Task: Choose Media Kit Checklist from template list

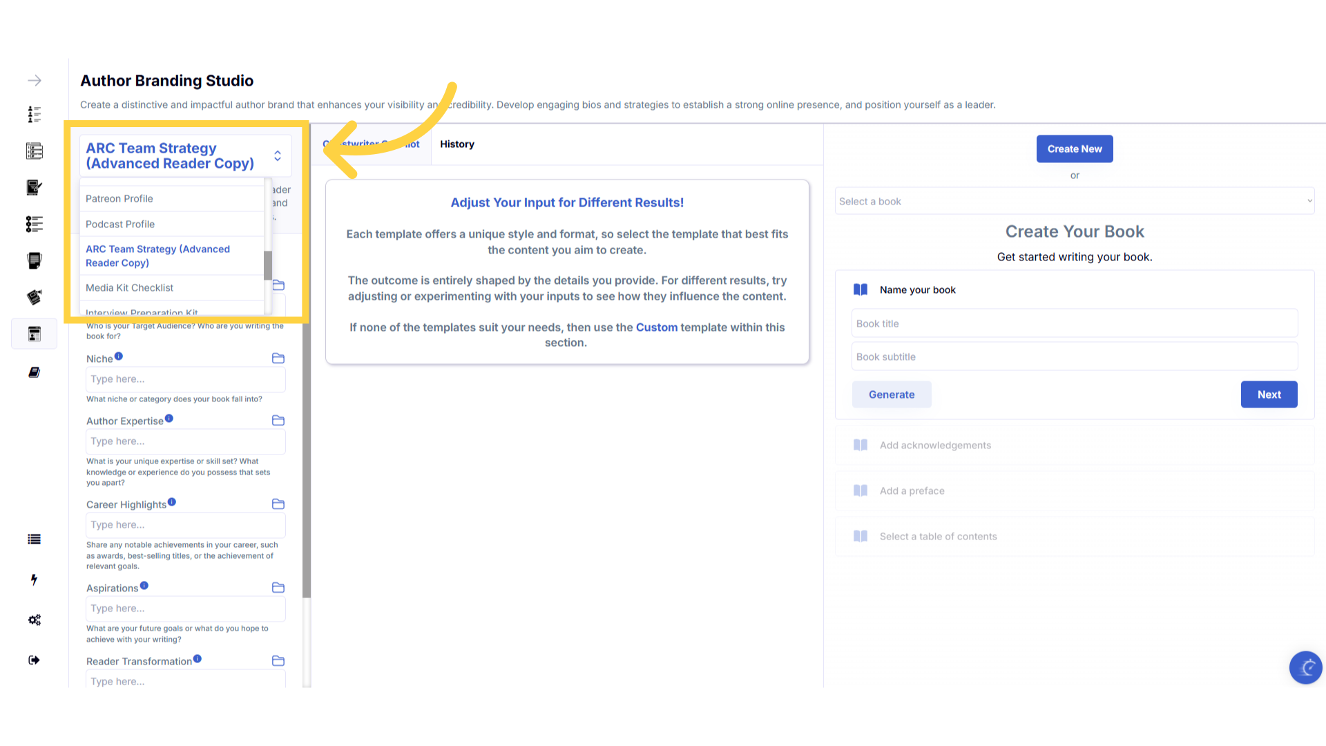Action: click(130, 288)
